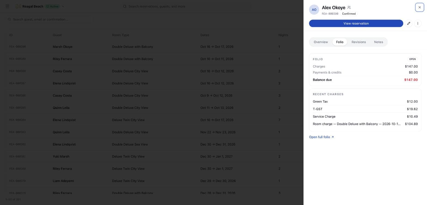Click the Active status badge
Screen dimensions: 427x205
(52, 6)
